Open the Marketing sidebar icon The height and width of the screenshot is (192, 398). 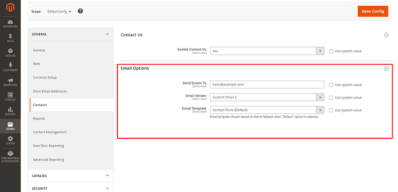pos(10,82)
